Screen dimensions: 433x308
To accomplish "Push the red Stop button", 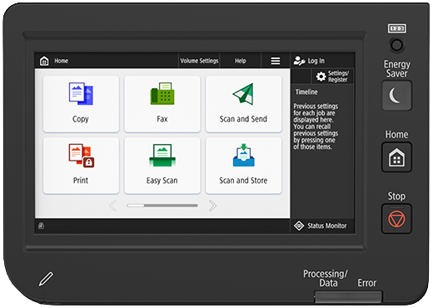I will (x=396, y=219).
